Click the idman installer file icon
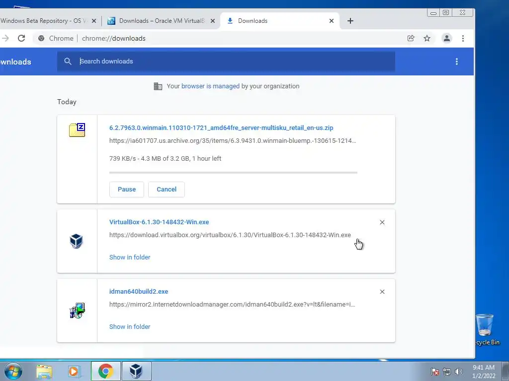This screenshot has width=509, height=381. pos(77,311)
